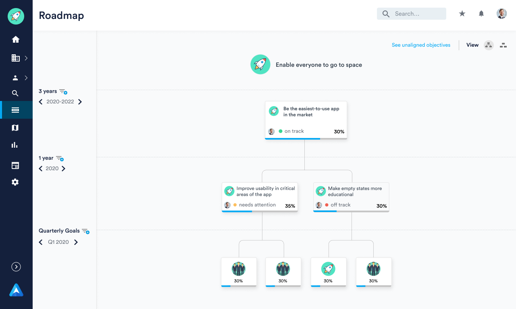Open the Home icon in sidebar

pos(16,39)
